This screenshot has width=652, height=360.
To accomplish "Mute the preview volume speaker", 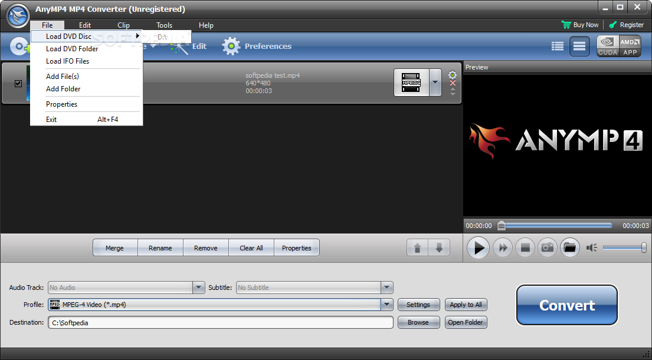I will [591, 248].
